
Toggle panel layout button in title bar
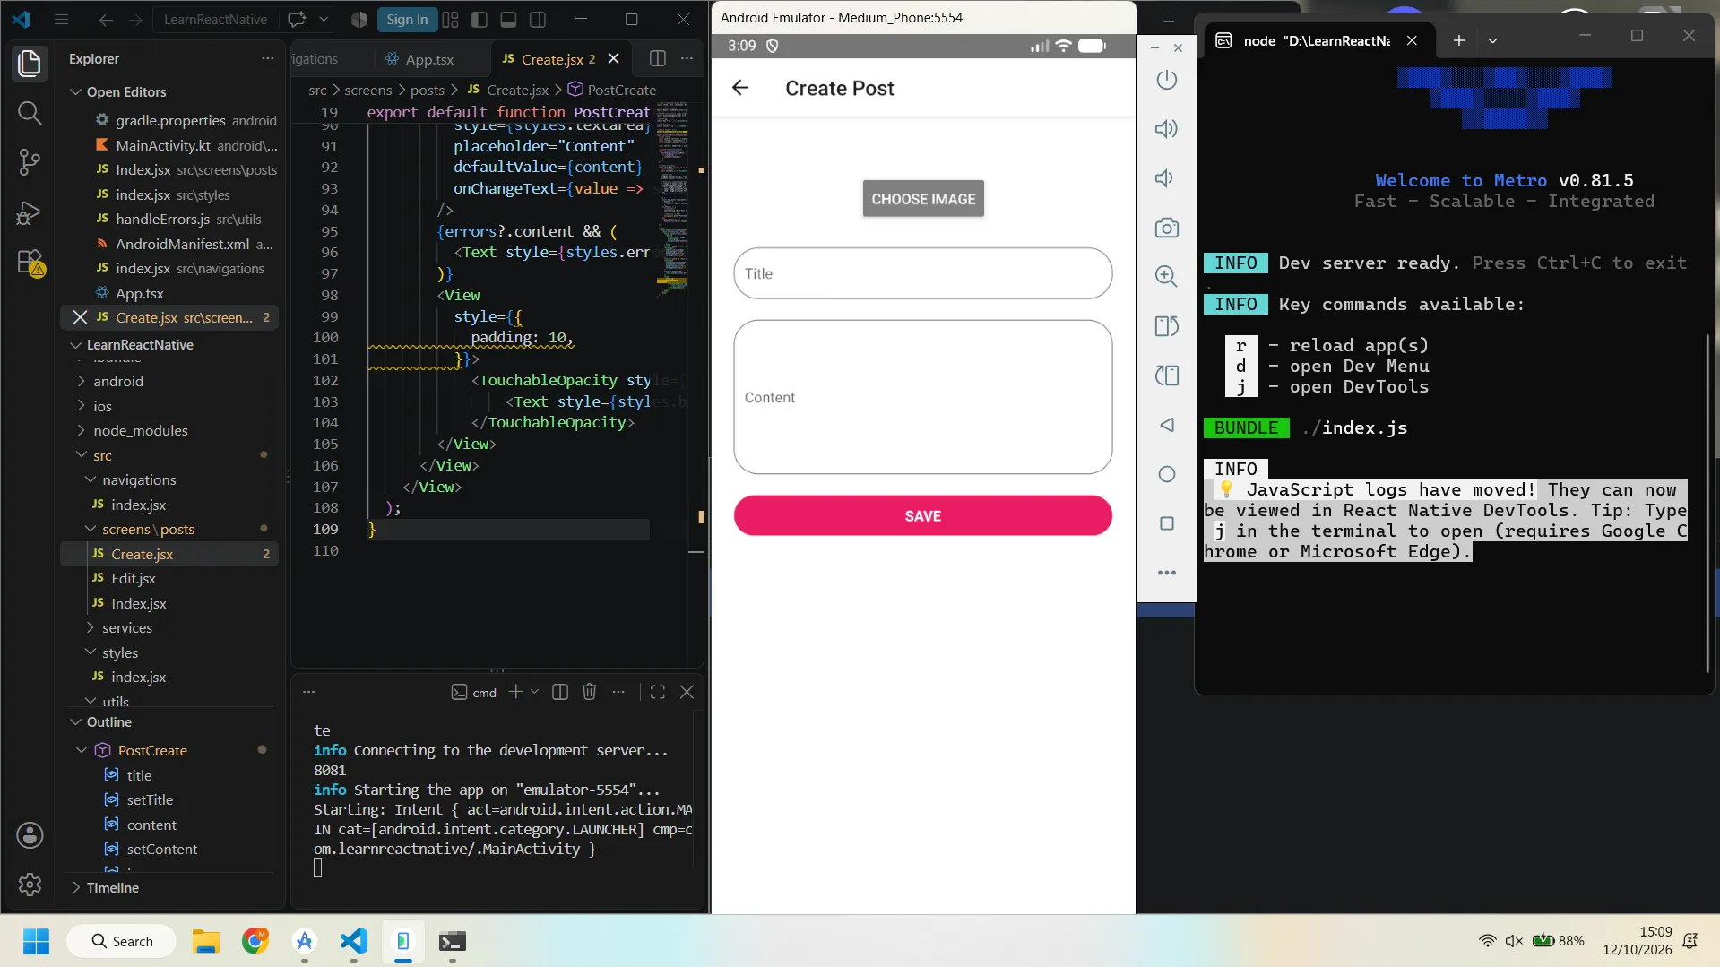(508, 19)
